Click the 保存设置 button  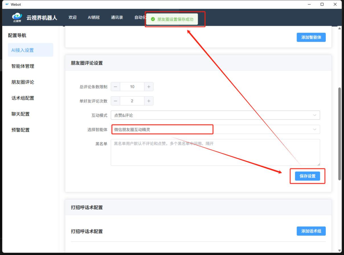[x=307, y=176]
